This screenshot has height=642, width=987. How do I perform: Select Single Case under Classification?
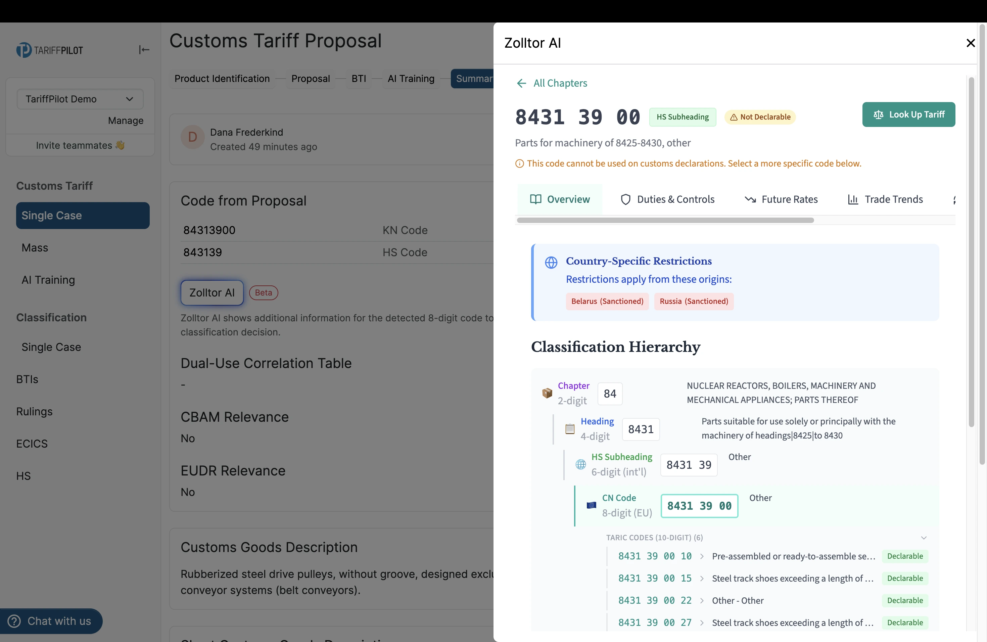click(51, 347)
